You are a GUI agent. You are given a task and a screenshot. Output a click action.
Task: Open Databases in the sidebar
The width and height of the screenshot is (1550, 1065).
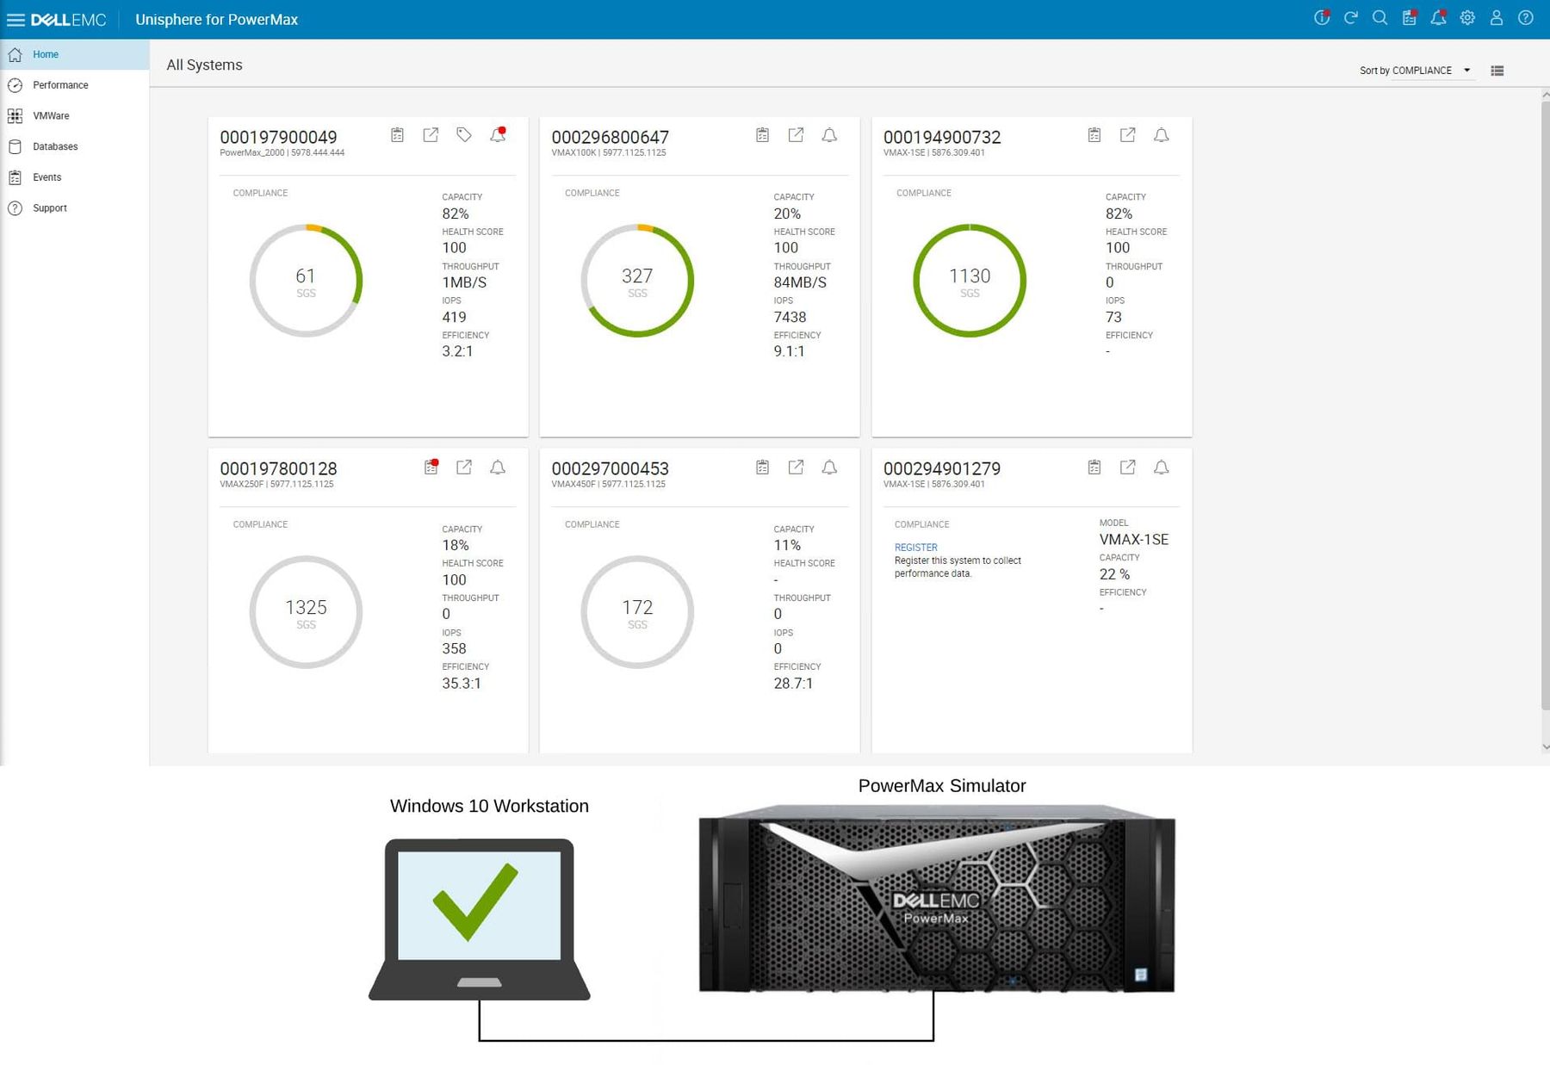(55, 146)
